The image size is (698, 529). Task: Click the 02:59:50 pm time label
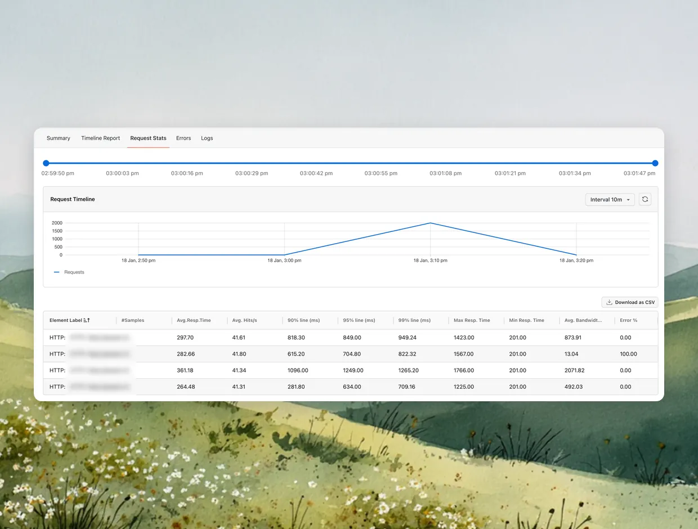tap(58, 173)
